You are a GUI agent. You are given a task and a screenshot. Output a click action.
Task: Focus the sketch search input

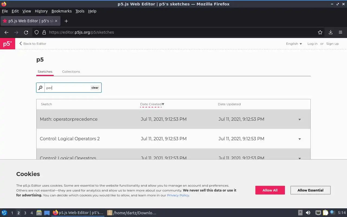[67, 88]
